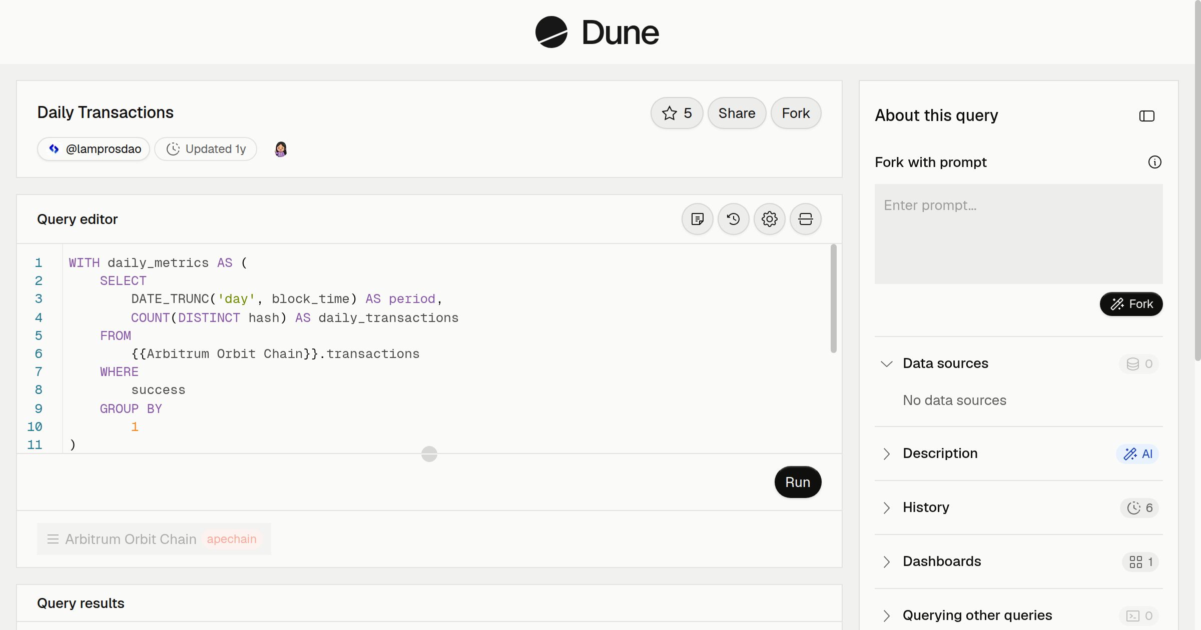Viewport: 1201px width, 630px height.
Task: Click the Dune logo
Action: click(x=596, y=32)
